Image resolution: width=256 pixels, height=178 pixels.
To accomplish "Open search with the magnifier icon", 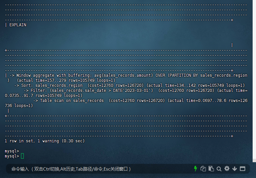I will tap(219, 169).
